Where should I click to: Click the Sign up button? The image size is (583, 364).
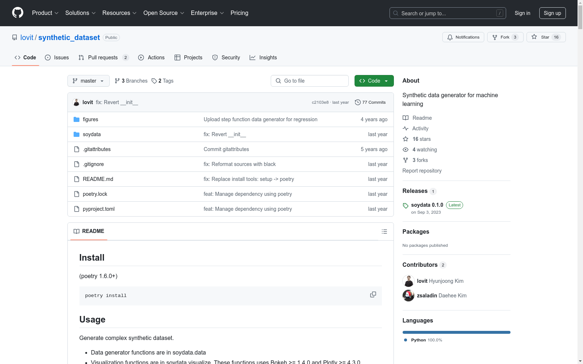(x=552, y=13)
